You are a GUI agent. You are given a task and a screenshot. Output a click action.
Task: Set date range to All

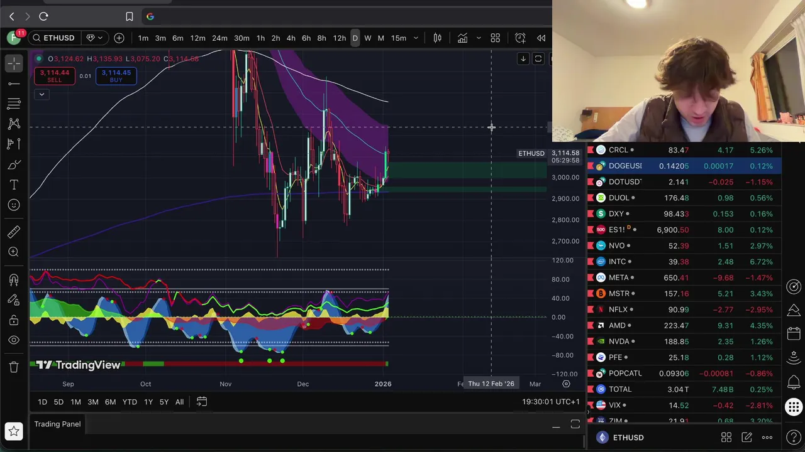[x=179, y=402]
